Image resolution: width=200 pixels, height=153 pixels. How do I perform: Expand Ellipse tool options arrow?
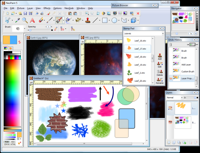tap(119, 20)
